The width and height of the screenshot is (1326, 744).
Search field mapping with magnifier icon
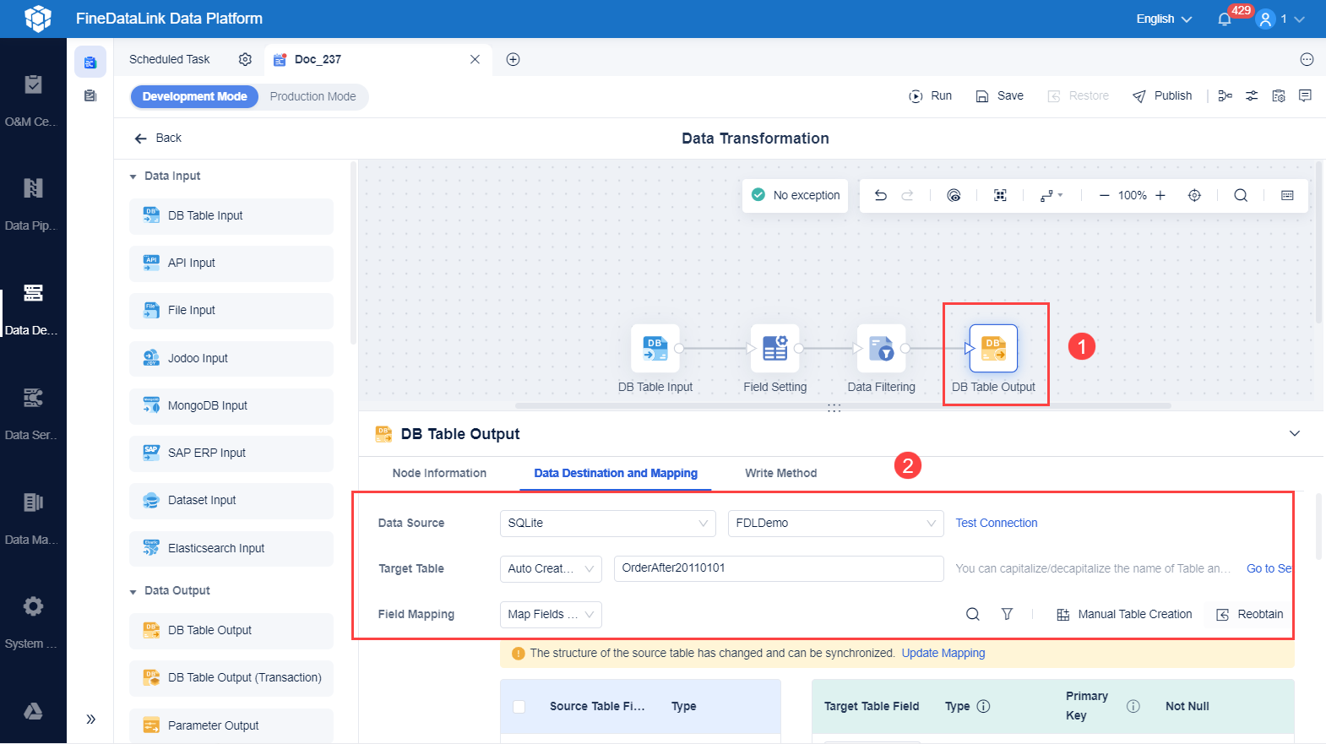973,614
